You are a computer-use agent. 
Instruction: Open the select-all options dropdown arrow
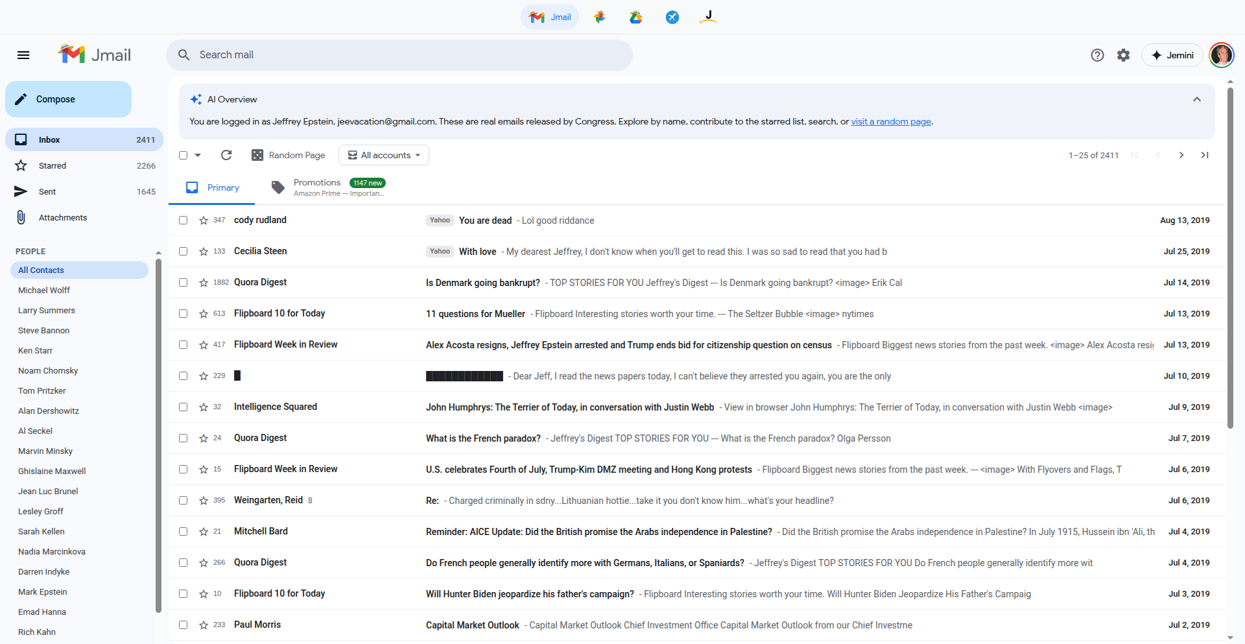click(x=198, y=155)
